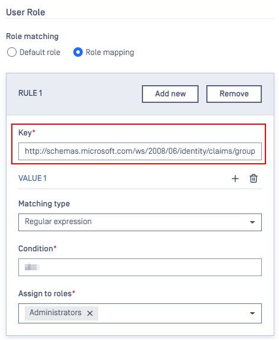
Task: Remove the Administrators tag with its X
Action: (90, 313)
